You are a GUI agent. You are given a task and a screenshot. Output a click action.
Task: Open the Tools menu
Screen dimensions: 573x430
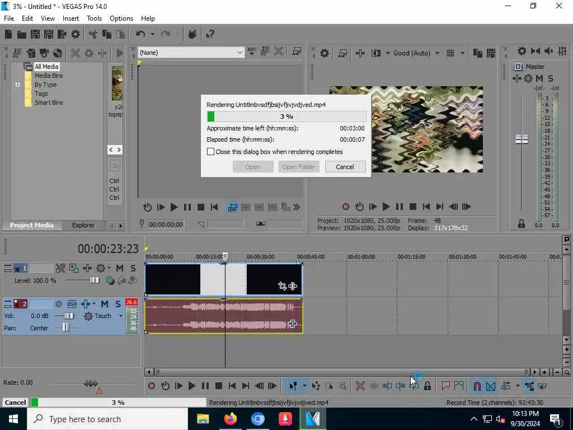coord(94,18)
